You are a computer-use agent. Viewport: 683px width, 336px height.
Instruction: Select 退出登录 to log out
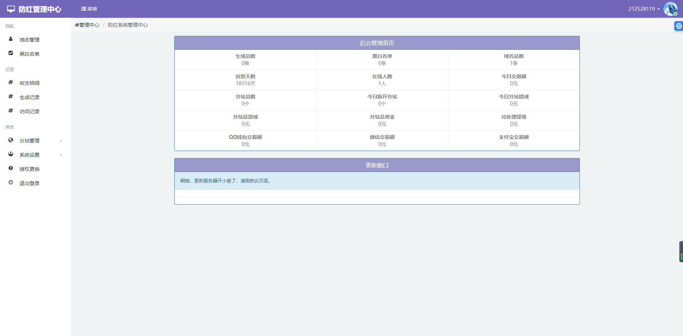[x=30, y=183]
